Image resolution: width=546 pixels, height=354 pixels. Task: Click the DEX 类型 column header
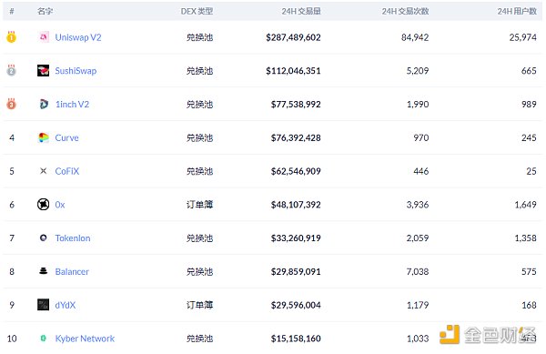197,11
